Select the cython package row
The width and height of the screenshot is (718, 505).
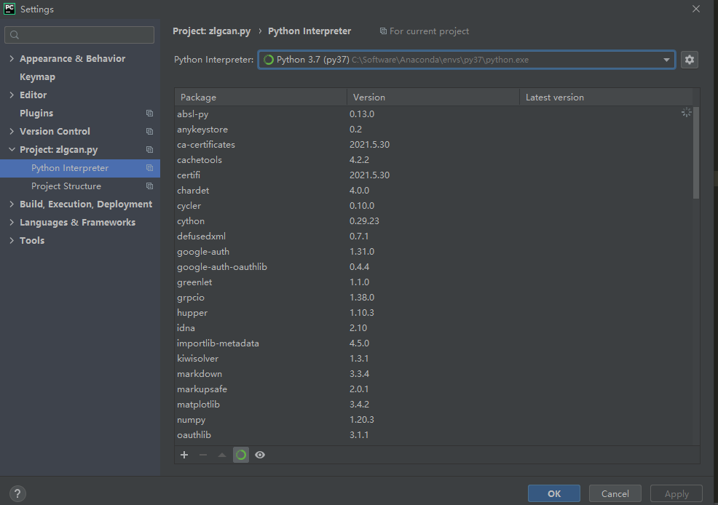(433, 221)
